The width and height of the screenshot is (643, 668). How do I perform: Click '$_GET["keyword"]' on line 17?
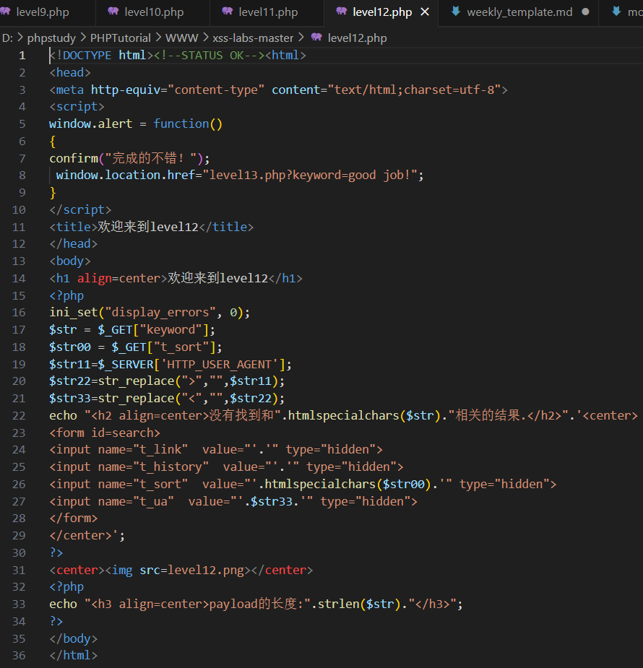(x=153, y=330)
